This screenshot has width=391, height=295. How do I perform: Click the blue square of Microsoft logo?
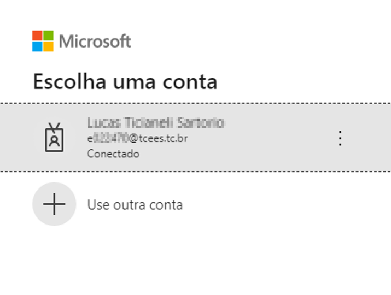[x=37, y=46]
